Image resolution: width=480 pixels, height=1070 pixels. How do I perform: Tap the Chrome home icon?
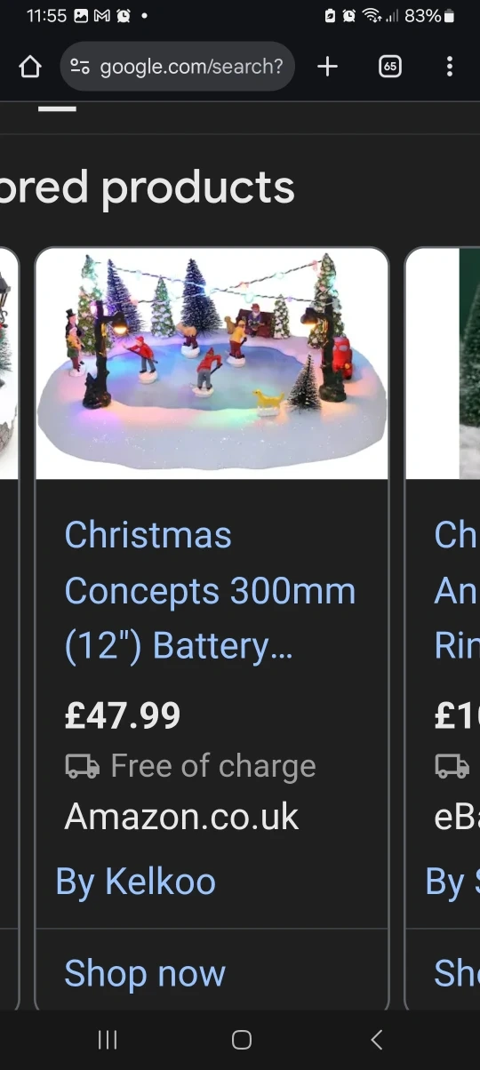pos(30,67)
